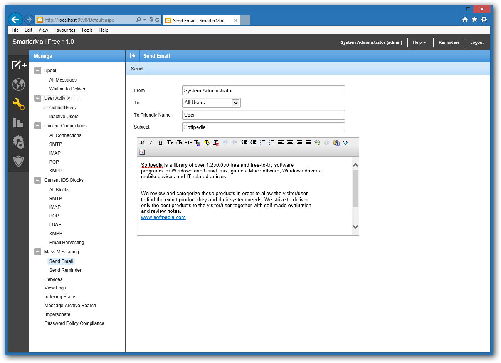
Task: Toggle bold formatting in the editor
Action: point(142,142)
